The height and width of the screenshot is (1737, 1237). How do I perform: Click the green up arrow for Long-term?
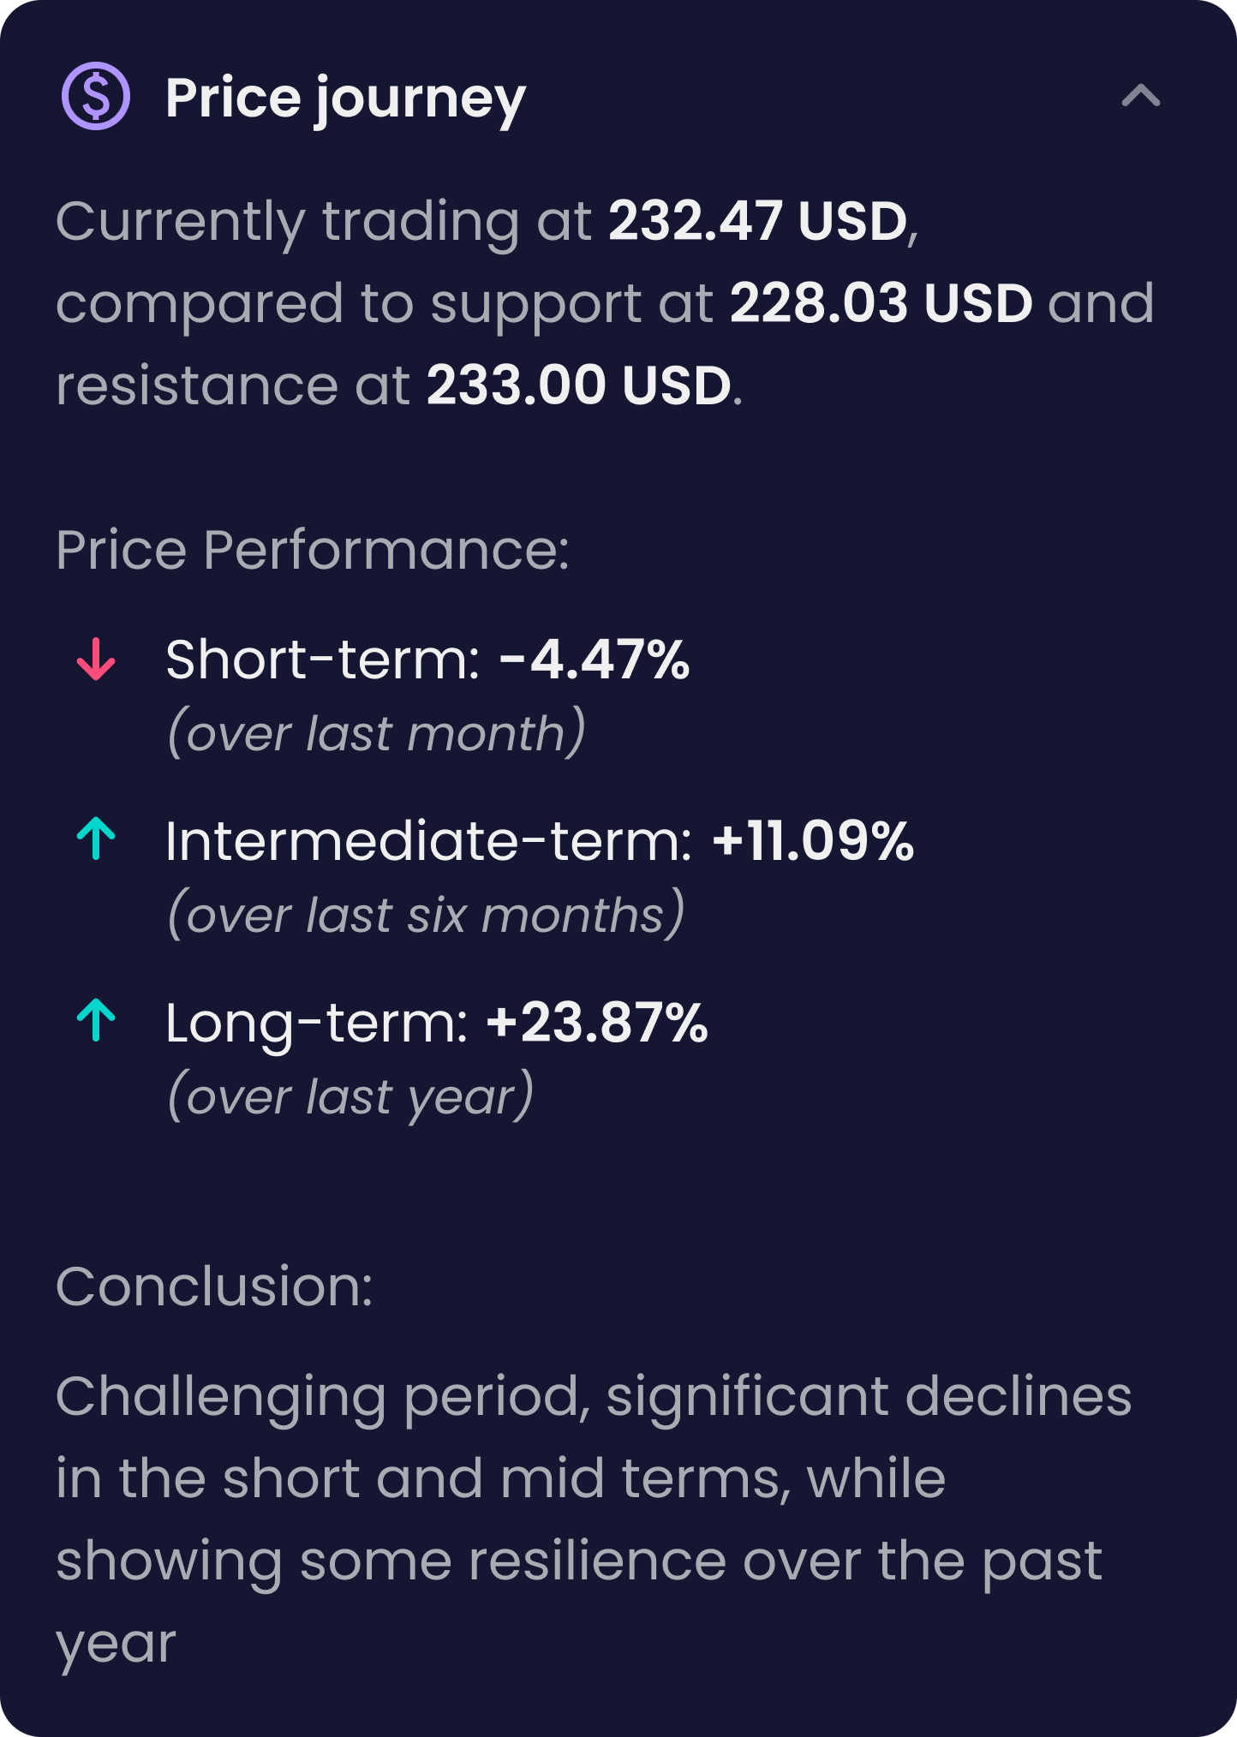coord(96,1021)
